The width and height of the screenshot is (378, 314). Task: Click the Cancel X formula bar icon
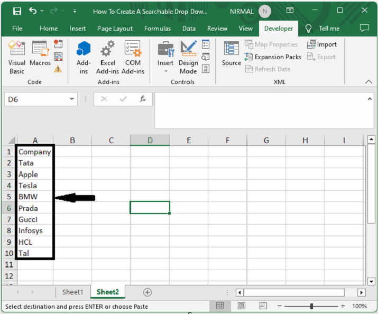click(x=104, y=99)
